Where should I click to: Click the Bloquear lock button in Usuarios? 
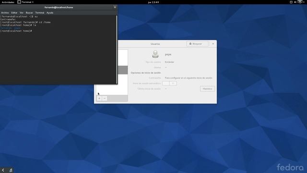(x=197, y=44)
